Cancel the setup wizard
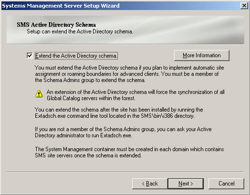The height and width of the screenshot is (195, 250). [226, 184]
